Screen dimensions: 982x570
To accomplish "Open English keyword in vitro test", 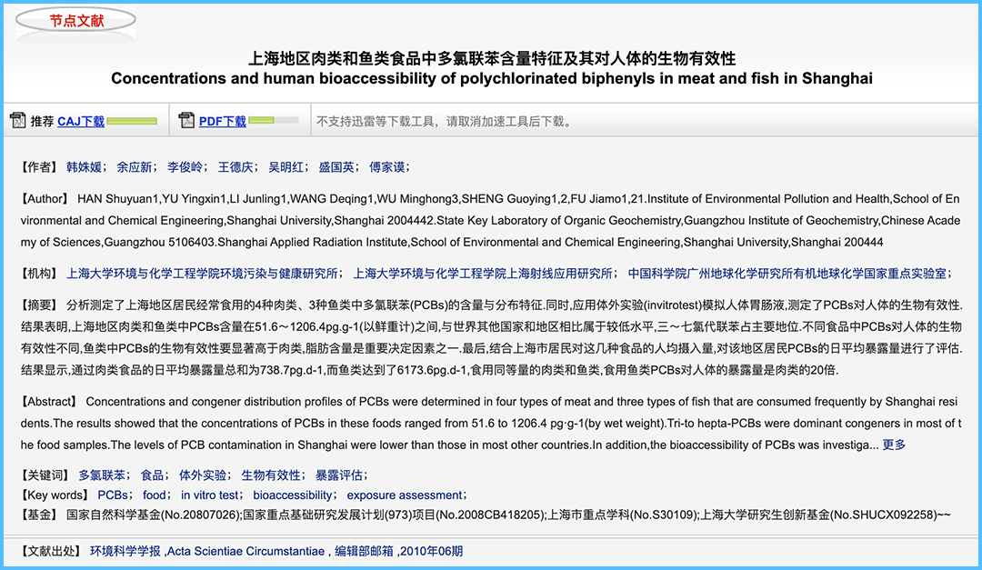I will point(209,495).
